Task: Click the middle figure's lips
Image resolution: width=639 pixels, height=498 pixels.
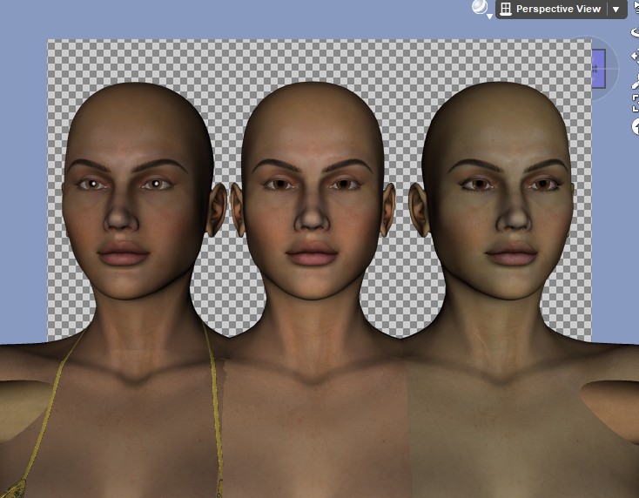Action: tap(313, 256)
